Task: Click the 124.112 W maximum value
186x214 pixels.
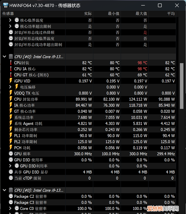Action: point(138,99)
